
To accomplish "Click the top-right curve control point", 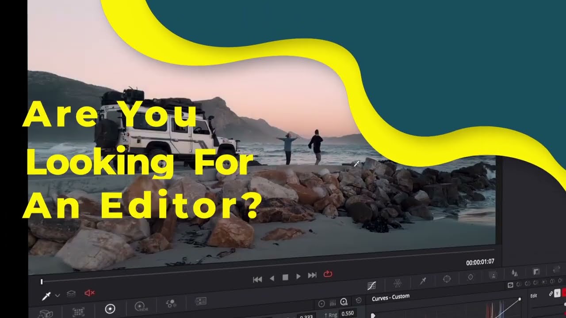I will (519, 299).
